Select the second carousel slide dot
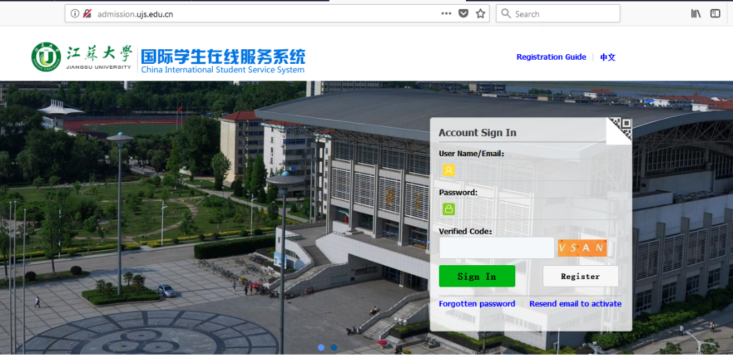This screenshot has height=363, width=733. 334,347
